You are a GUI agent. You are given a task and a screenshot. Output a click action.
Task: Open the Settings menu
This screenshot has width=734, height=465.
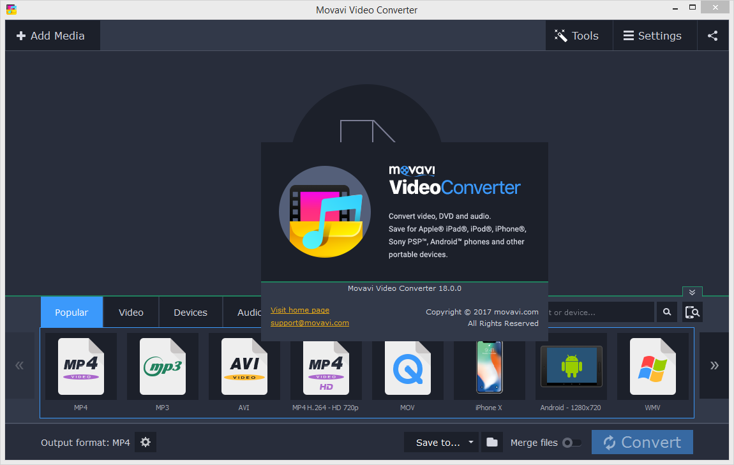655,36
